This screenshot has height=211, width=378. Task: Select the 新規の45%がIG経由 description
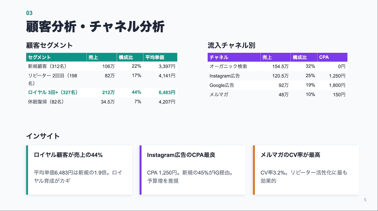[x=190, y=177]
